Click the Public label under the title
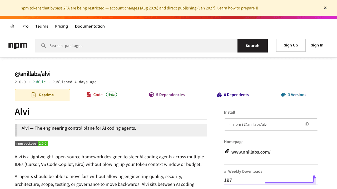Screen dimensions: 337x189 point(39,82)
